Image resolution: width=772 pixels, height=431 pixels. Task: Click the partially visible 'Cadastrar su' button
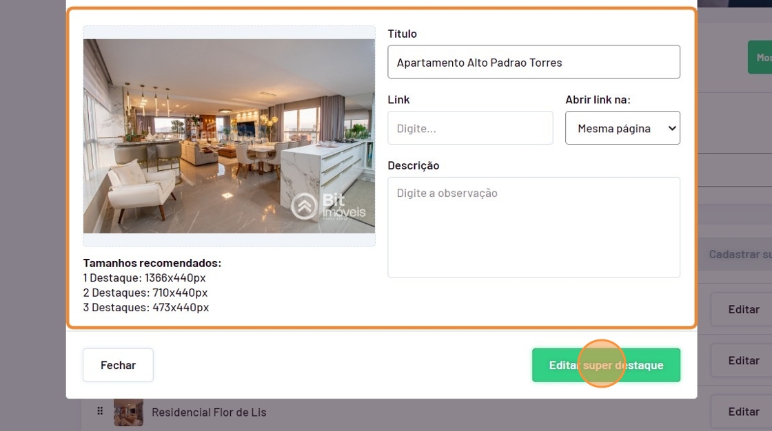click(738, 254)
